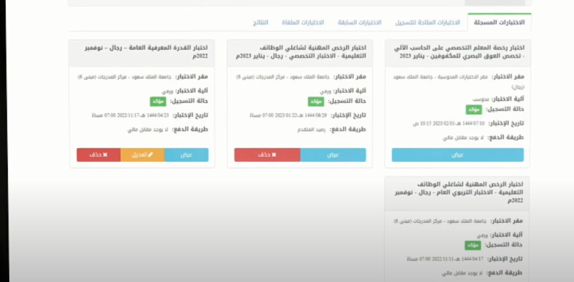Click عرض on the computer teacher license test card
This screenshot has width=574, height=282.
click(457, 155)
